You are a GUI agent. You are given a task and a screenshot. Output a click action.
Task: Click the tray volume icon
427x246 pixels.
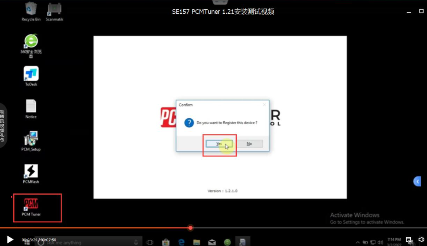380,242
